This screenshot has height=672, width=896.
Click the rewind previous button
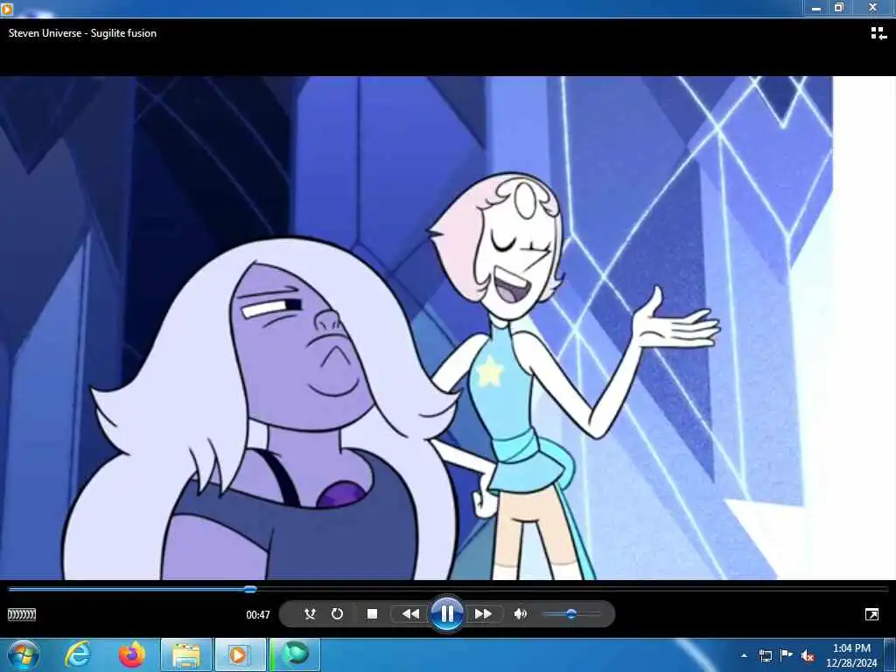click(409, 614)
